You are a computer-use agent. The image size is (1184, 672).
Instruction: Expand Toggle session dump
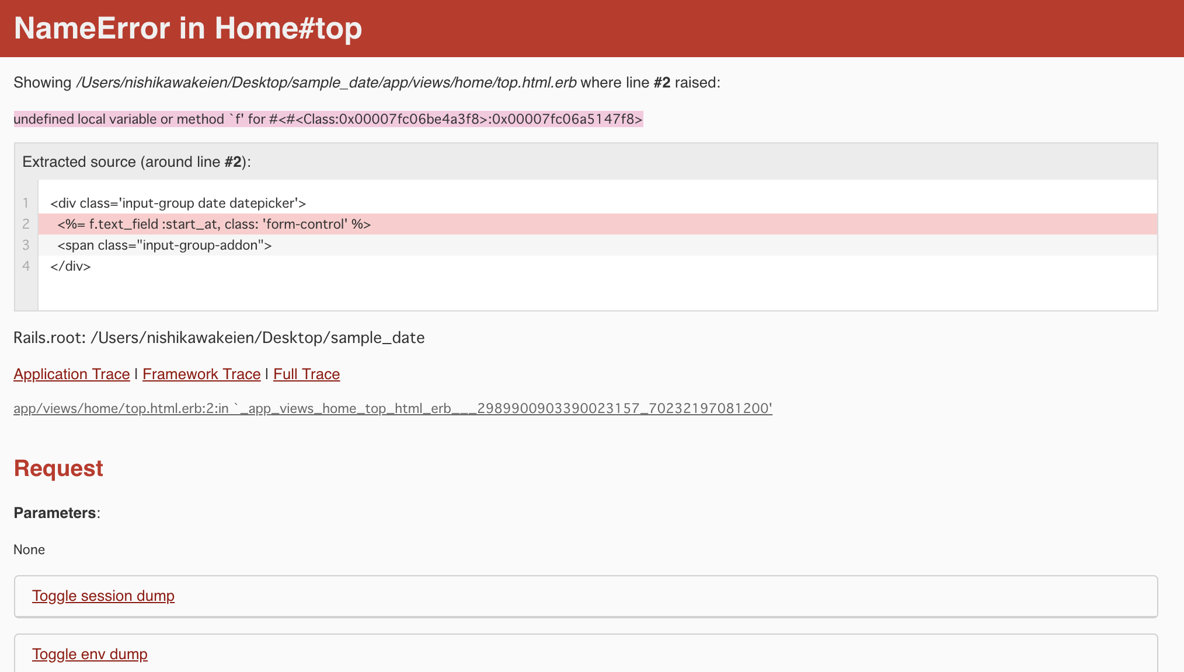[103, 596]
